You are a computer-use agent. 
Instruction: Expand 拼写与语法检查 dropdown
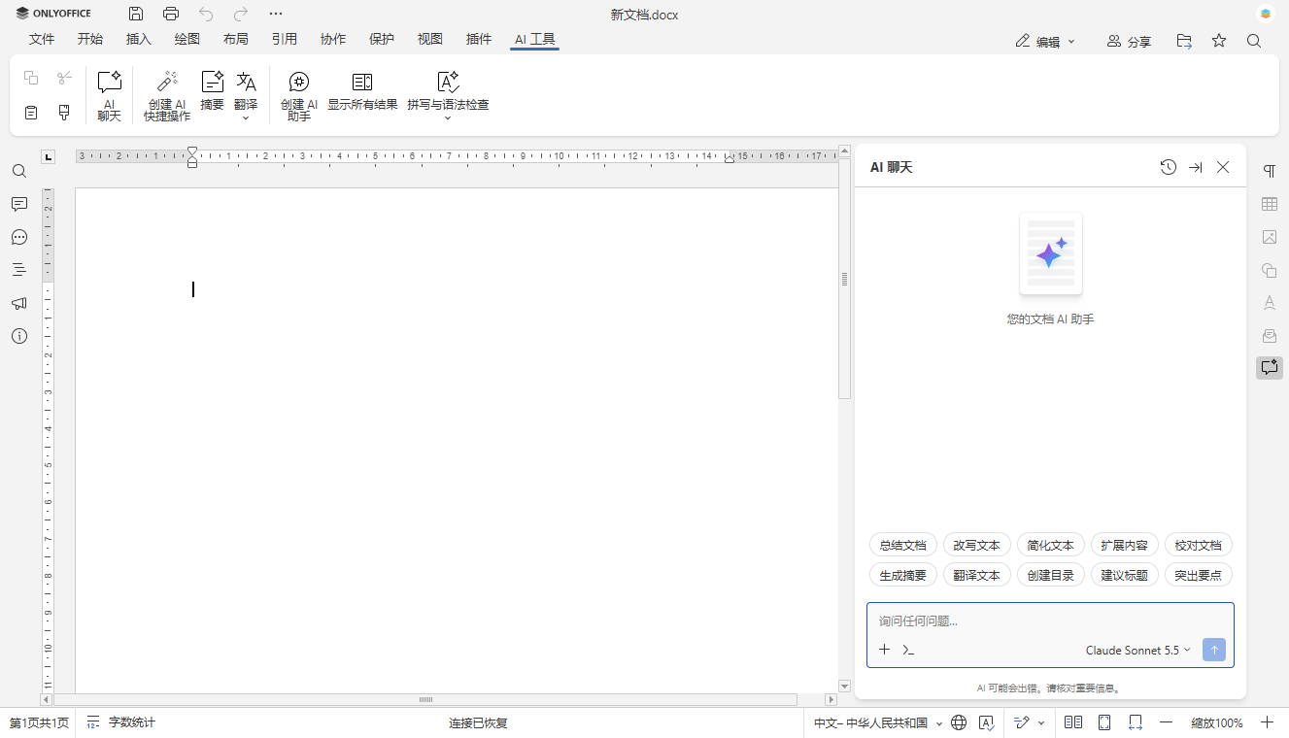click(x=448, y=118)
